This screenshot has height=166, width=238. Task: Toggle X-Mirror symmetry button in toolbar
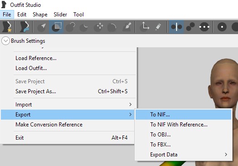pyautogui.click(x=177, y=27)
